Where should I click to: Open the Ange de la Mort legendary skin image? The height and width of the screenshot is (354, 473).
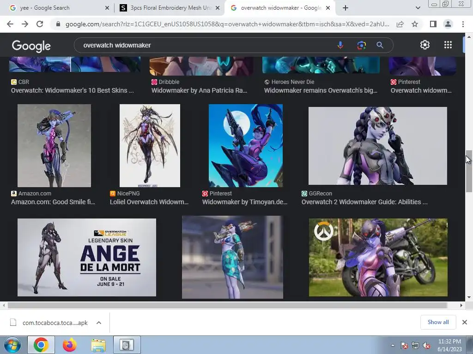pyautogui.click(x=87, y=257)
